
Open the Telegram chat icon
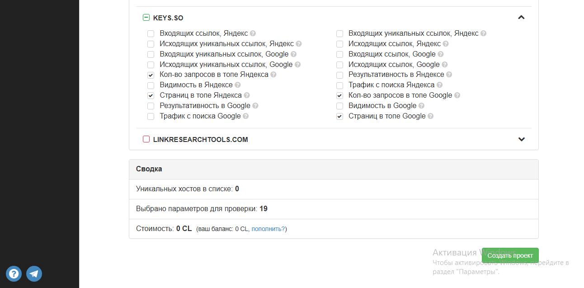(34, 274)
